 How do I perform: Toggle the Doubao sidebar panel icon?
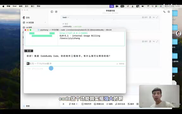point(52,12)
